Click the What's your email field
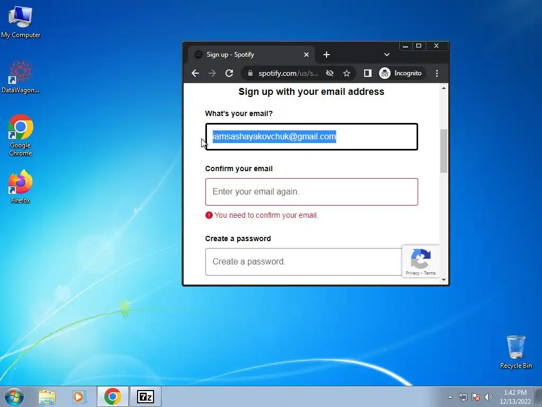The width and height of the screenshot is (542, 407). point(311,137)
